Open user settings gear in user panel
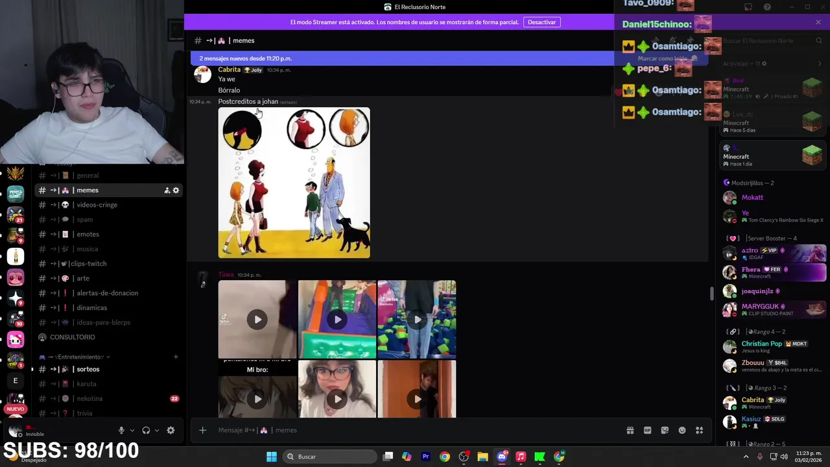830x467 pixels. coord(171,430)
